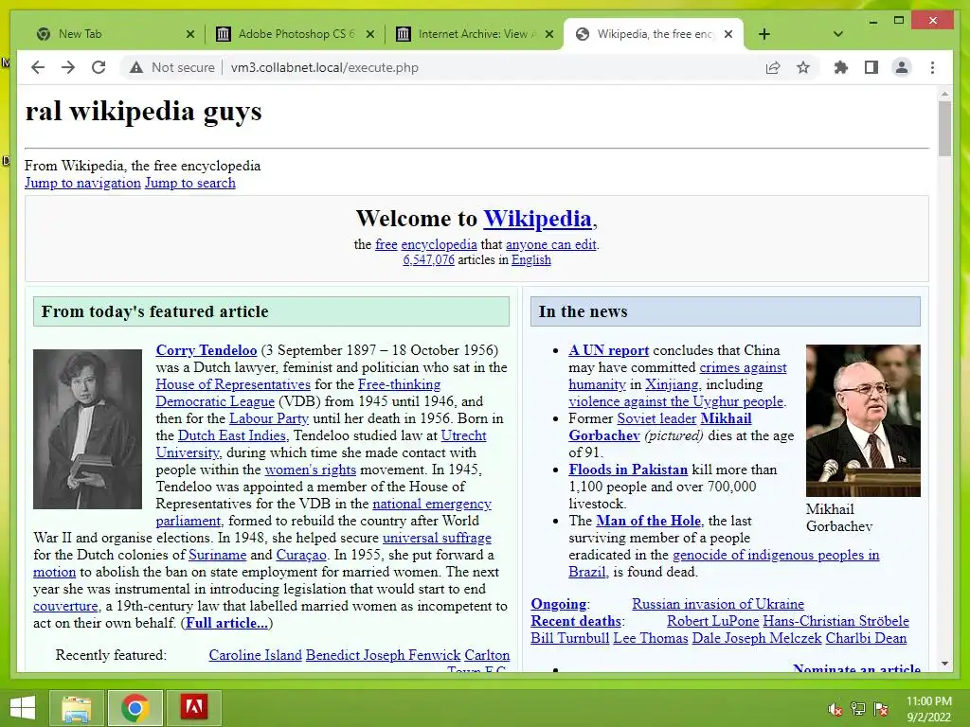Screen dimensions: 970x727
Task: Click the Mikhail Gorbachev photo
Action: 863,420
